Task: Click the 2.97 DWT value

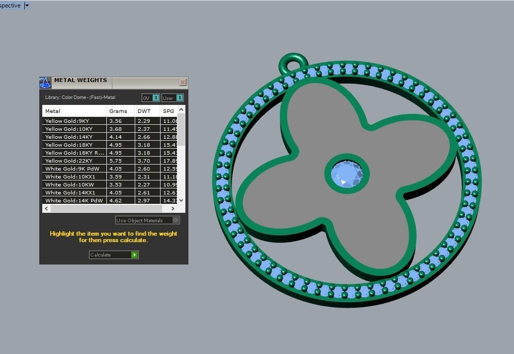Action: pyautogui.click(x=144, y=200)
